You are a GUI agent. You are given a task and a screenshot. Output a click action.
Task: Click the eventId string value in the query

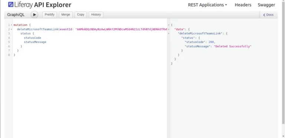click(121, 29)
